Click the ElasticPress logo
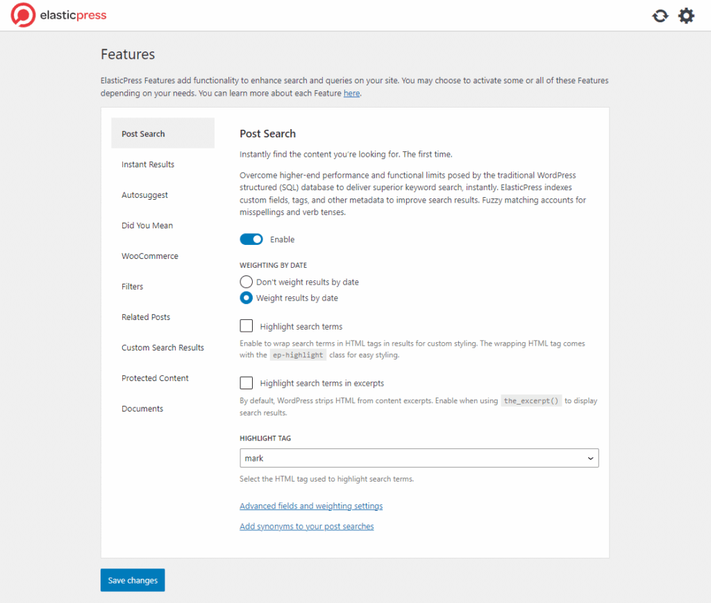This screenshot has height=603, width=711. 58,15
